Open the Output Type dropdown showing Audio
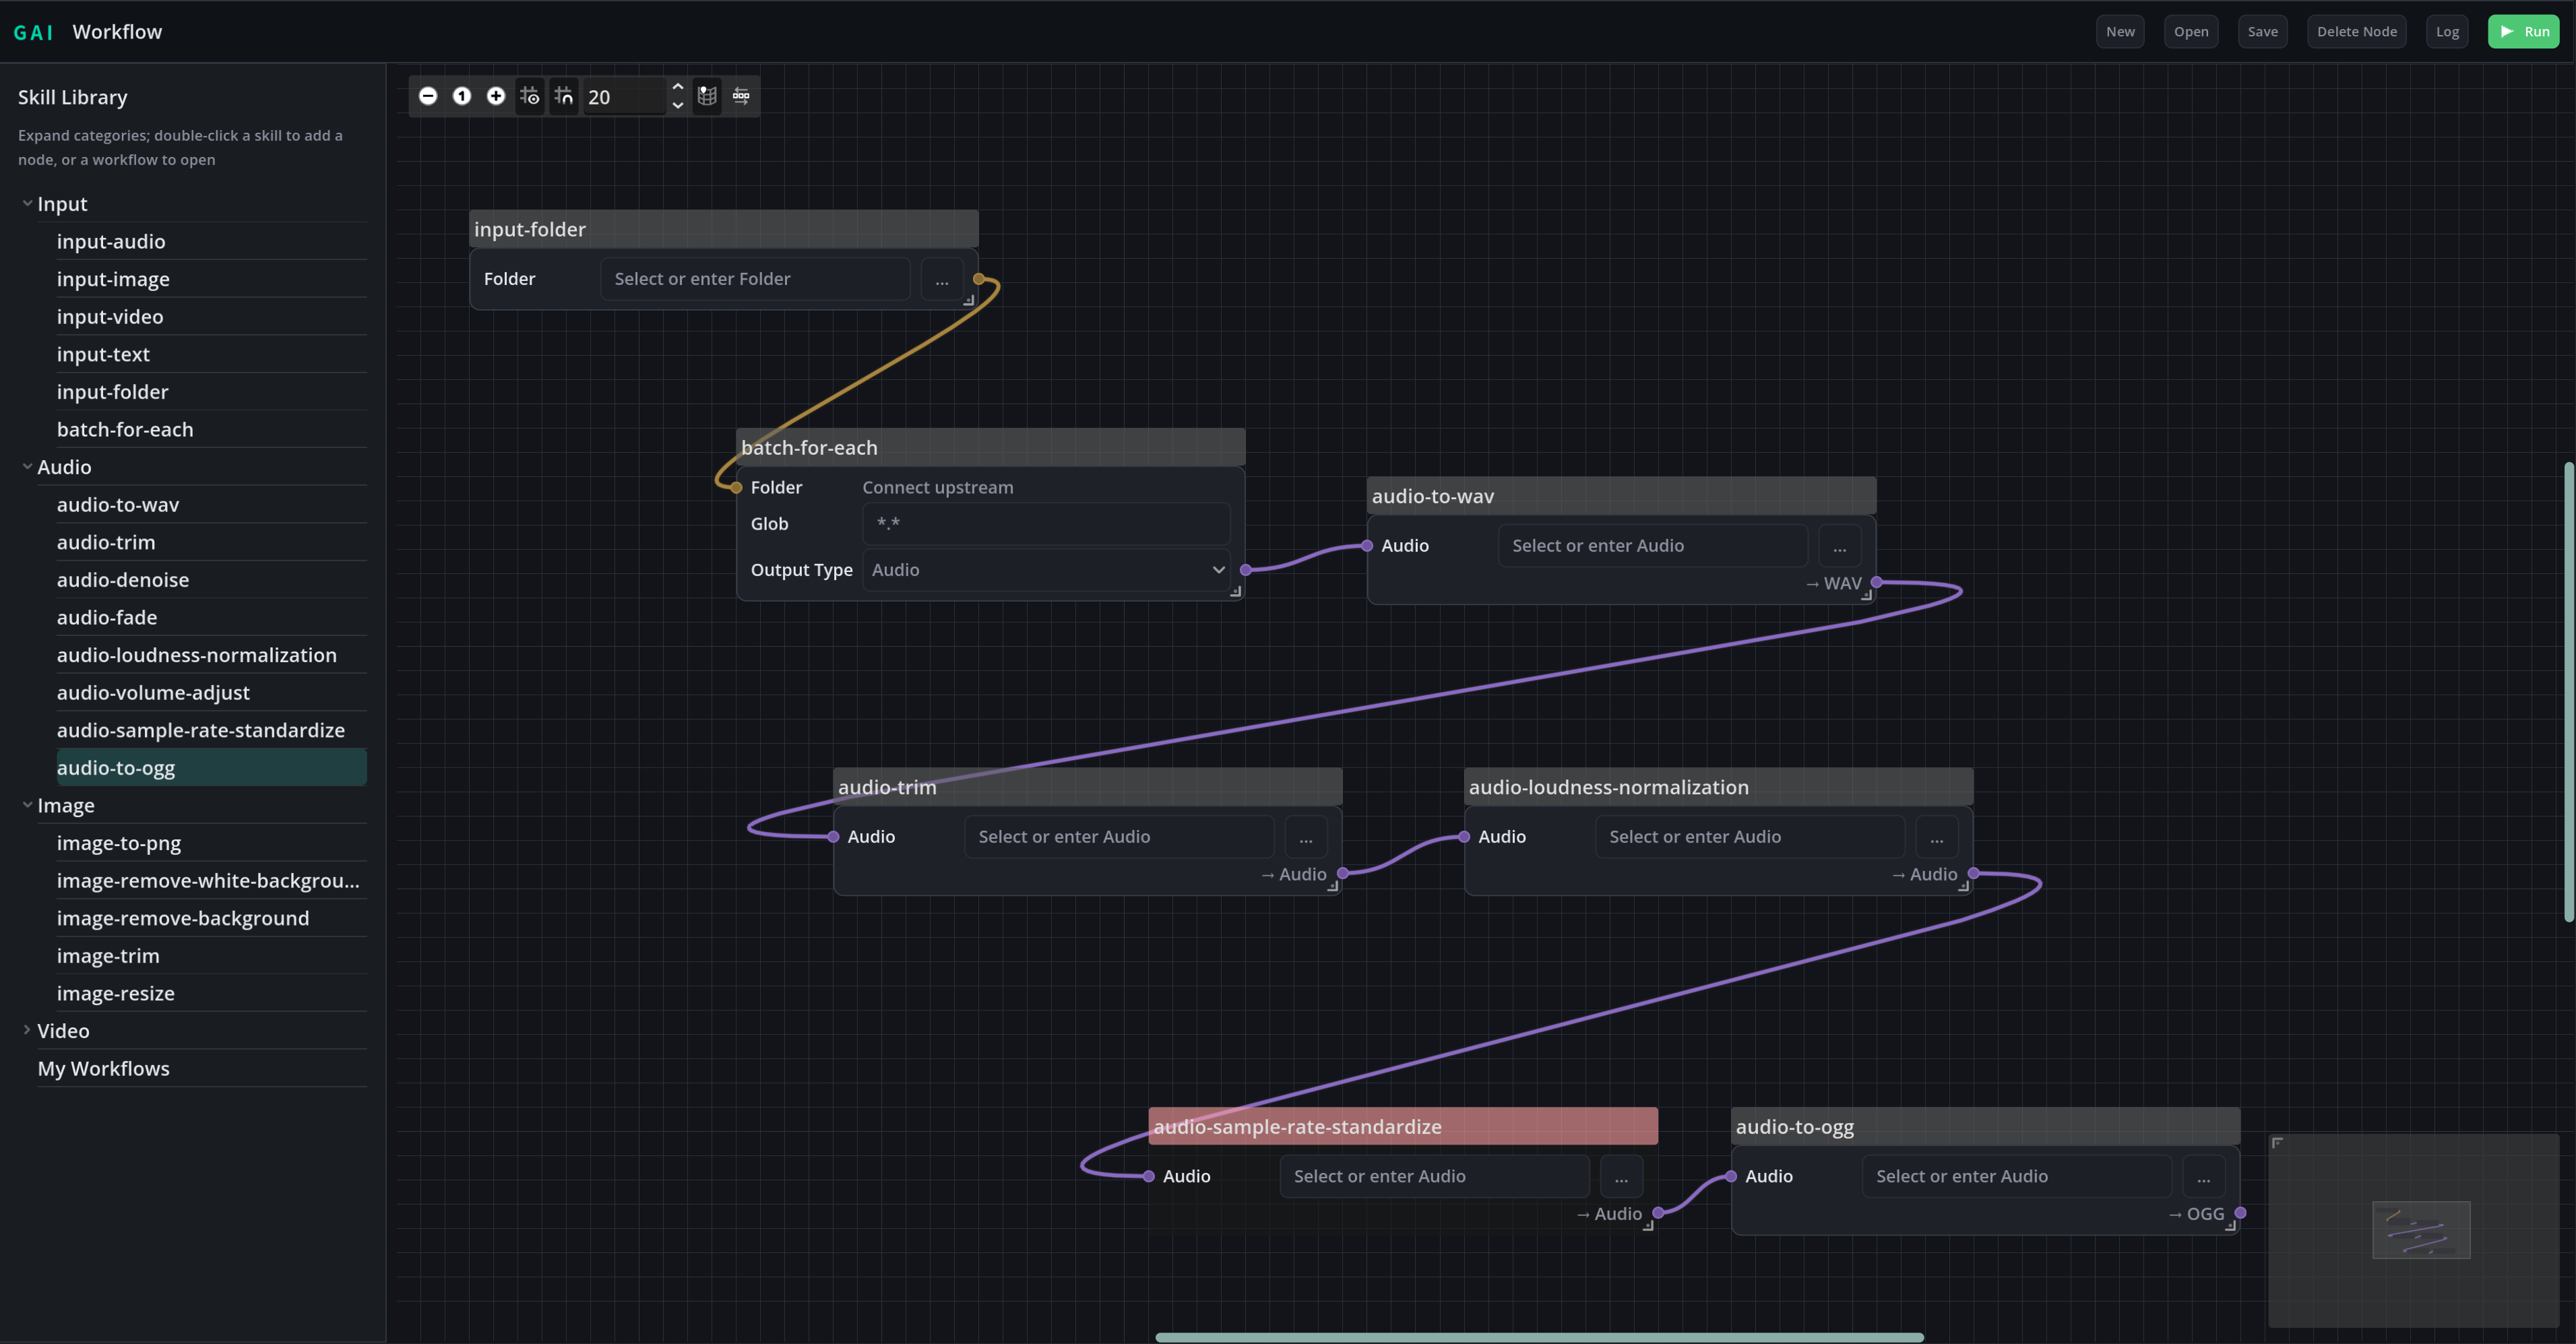This screenshot has height=1344, width=2576. pyautogui.click(x=1046, y=570)
